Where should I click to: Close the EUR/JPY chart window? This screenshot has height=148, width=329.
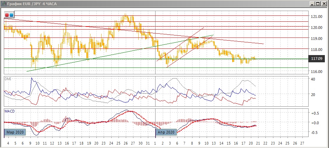coord(324,3)
